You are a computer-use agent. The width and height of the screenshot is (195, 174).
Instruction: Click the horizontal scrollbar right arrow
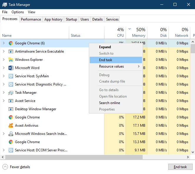(x=188, y=157)
